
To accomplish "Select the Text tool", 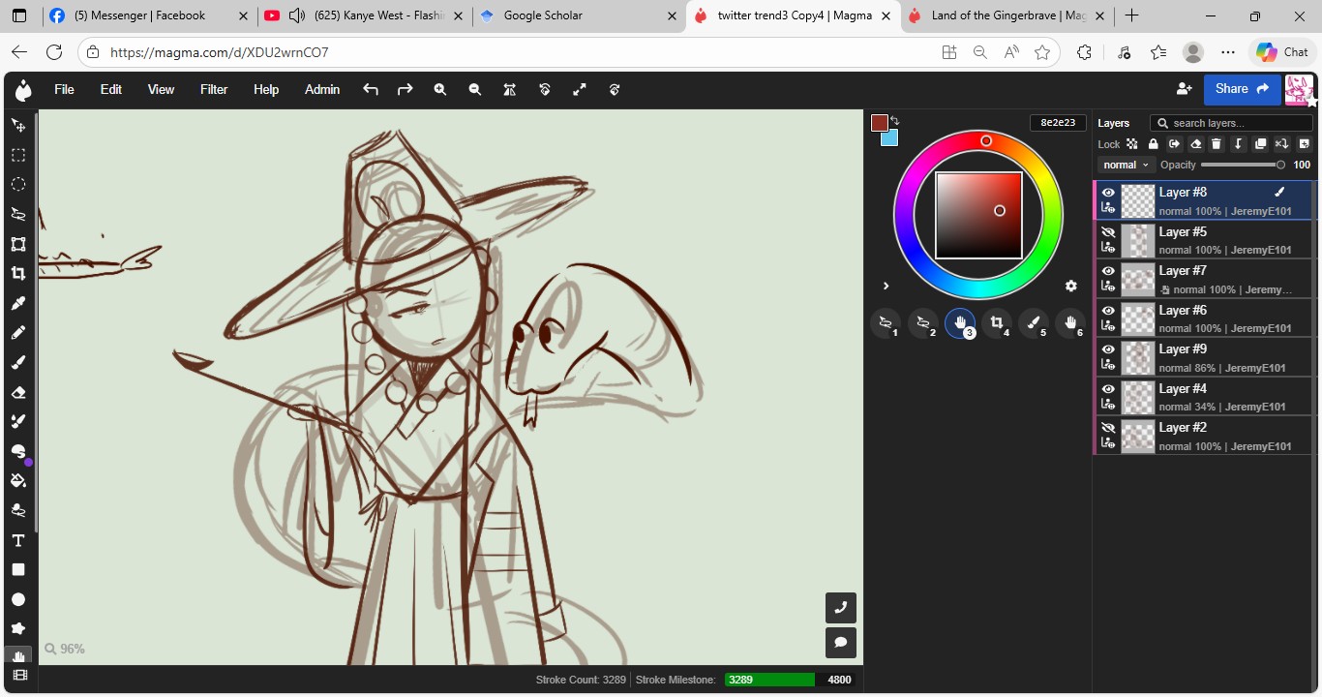I will [17, 540].
